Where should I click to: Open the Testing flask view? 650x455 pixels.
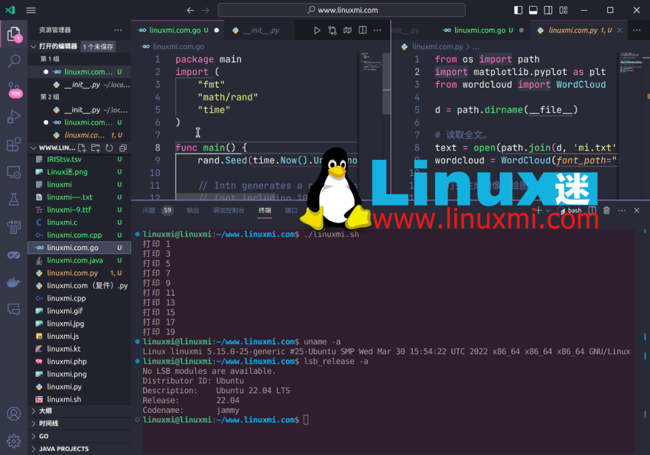pos(14,200)
